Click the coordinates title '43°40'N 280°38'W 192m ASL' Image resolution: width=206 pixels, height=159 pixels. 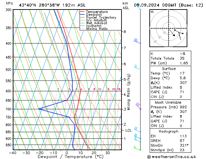[x=52, y=5]
